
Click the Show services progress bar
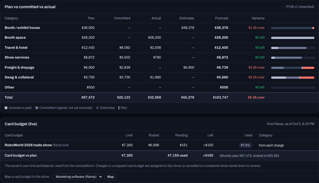point(293,58)
